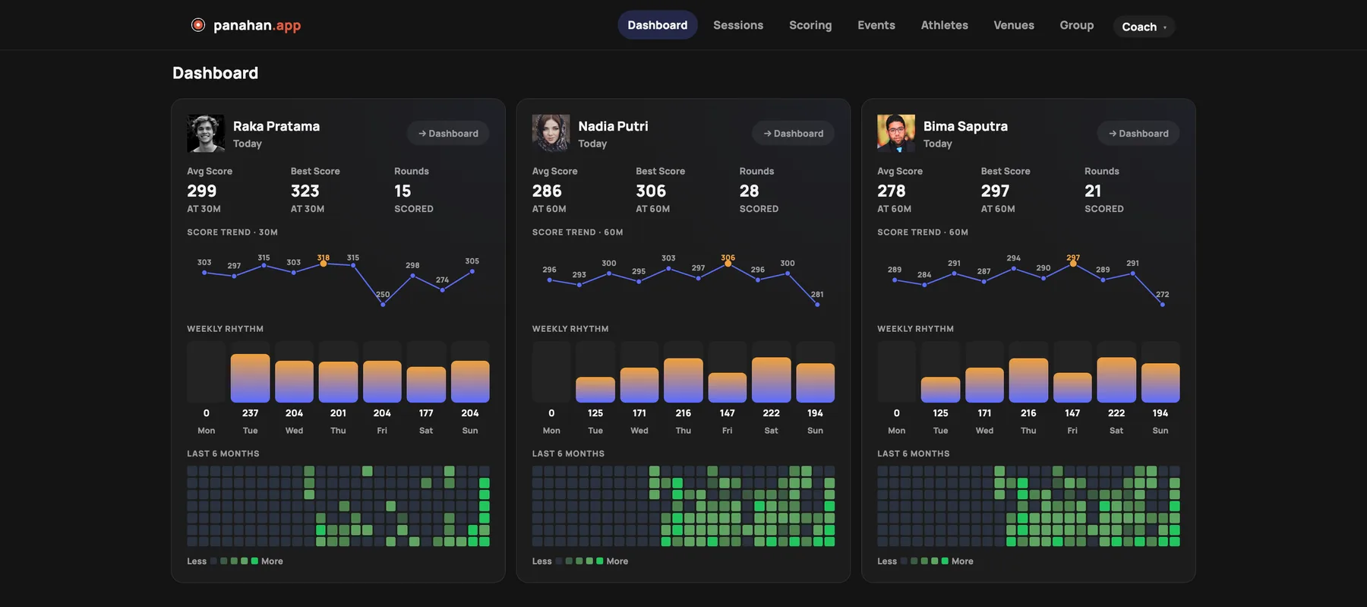1367x607 pixels.
Task: Click Raka's 299 average score value
Action: (x=202, y=191)
